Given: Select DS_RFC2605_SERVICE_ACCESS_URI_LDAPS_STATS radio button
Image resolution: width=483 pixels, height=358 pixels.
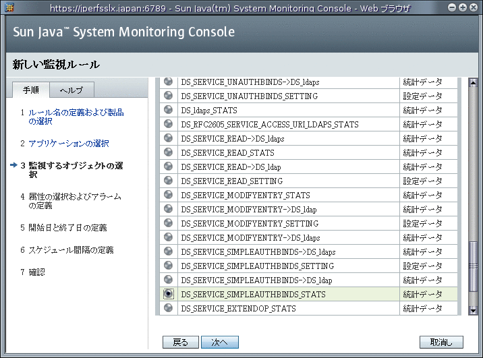Looking at the screenshot, I should pyautogui.click(x=168, y=124).
